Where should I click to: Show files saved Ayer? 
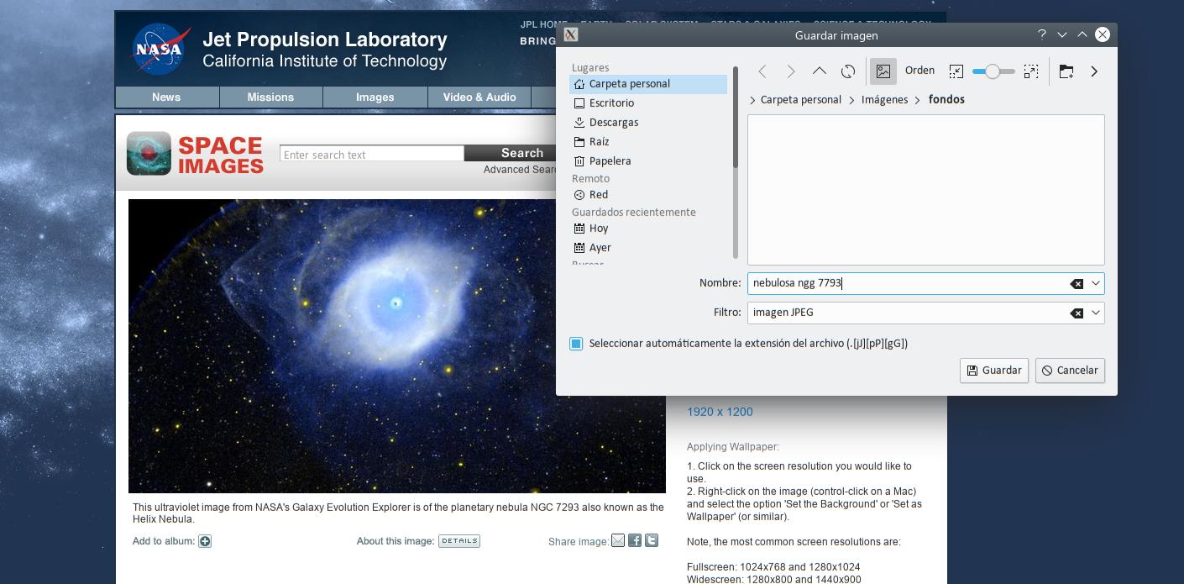click(648, 248)
